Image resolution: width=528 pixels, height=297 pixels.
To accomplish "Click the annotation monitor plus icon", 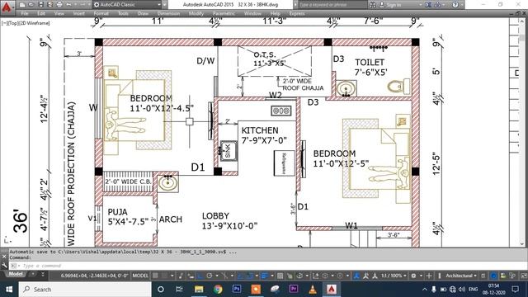I will [x=429, y=276].
